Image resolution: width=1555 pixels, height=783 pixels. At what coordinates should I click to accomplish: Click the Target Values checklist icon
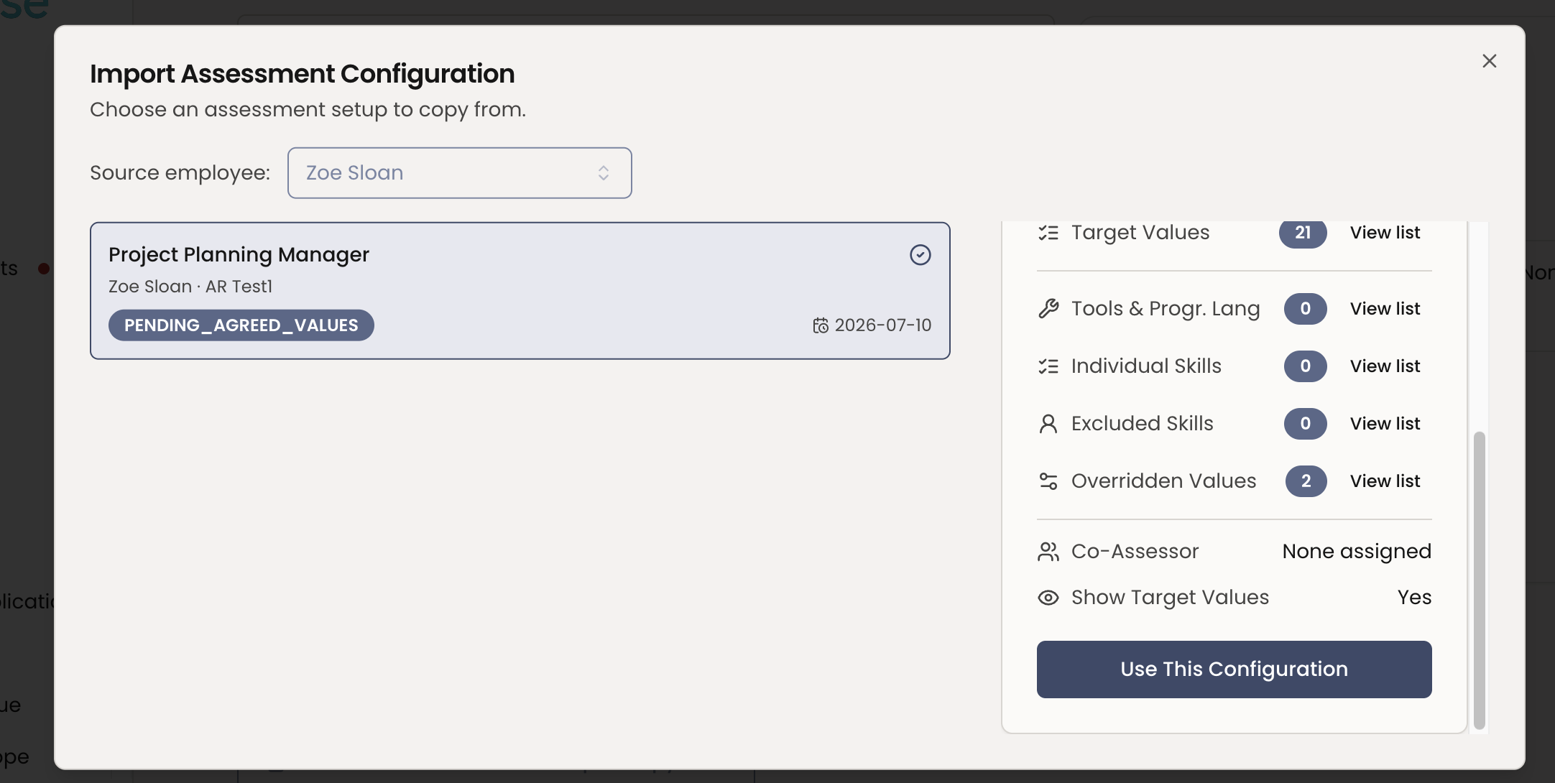point(1048,233)
